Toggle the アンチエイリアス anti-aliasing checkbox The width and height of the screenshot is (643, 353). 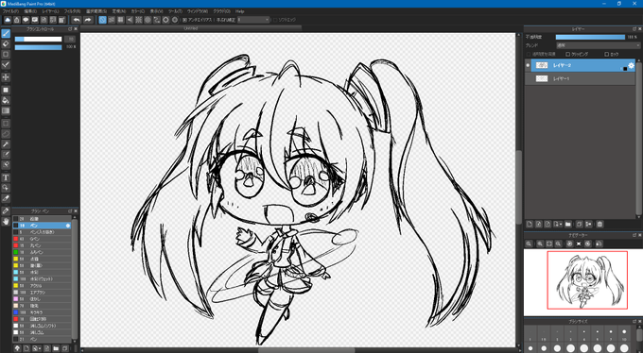click(184, 20)
